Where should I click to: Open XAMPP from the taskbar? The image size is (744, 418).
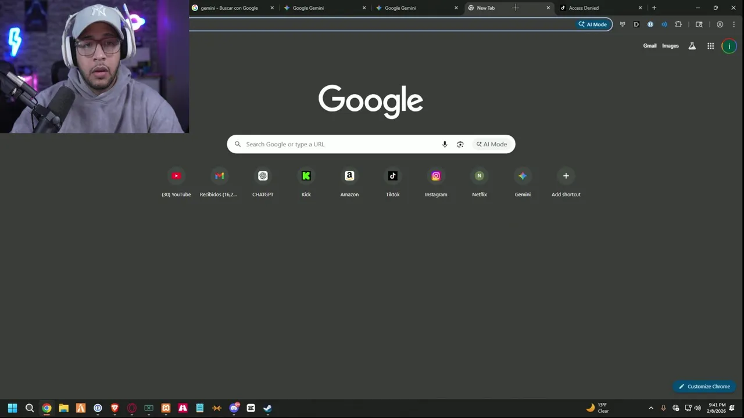point(166,408)
